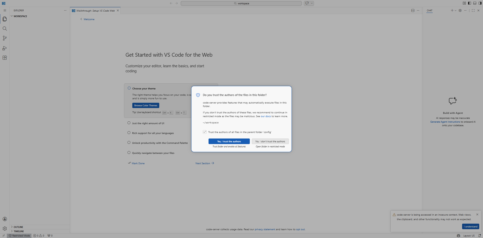Viewport: 483px width, 238px height.
Task: Open the Customize Layout icon
Action: [464, 3]
